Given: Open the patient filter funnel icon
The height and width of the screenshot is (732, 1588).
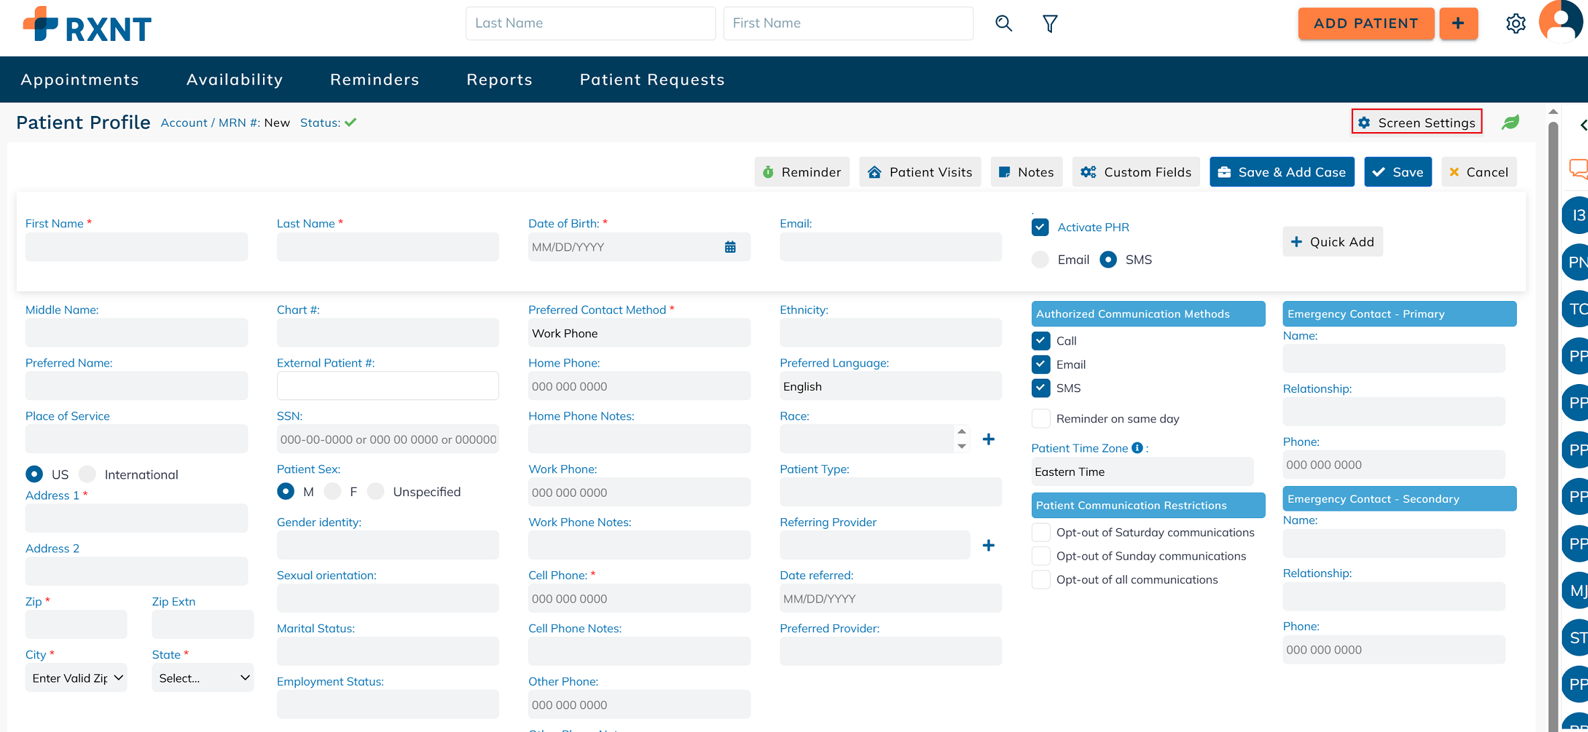Looking at the screenshot, I should [1050, 23].
